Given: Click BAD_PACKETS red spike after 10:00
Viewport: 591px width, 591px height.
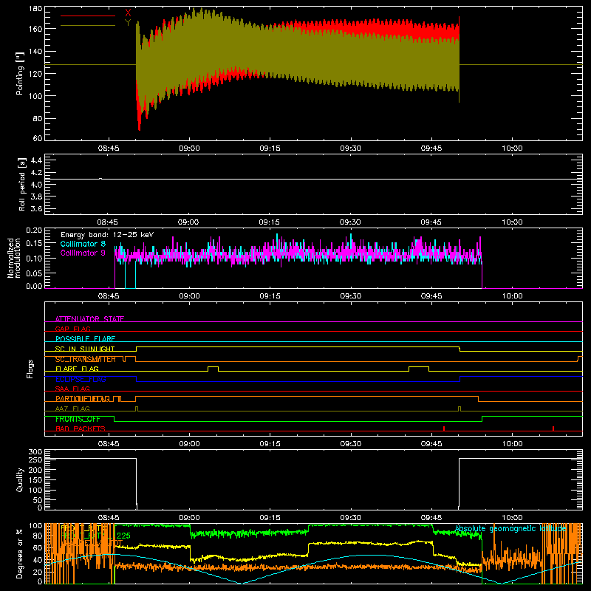Looking at the screenshot, I should click(x=553, y=428).
